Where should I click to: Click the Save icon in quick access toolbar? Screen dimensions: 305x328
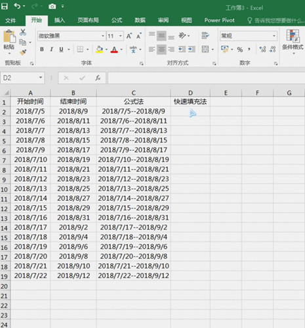pos(5,7)
